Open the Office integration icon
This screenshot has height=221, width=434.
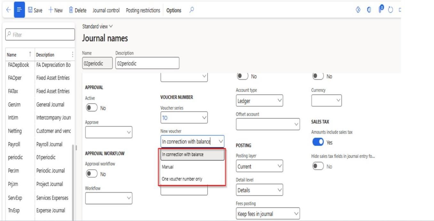pyautogui.click(x=368, y=10)
